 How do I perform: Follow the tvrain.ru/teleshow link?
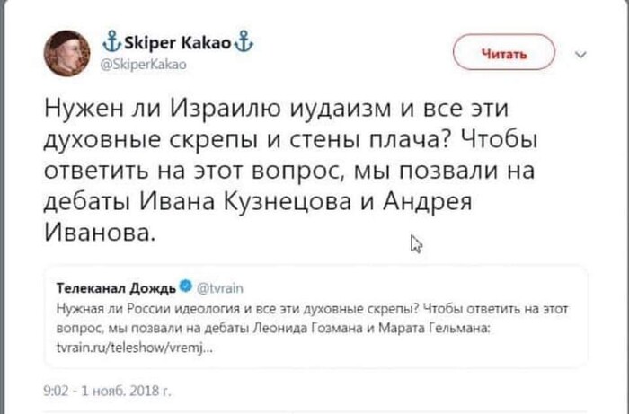(x=135, y=348)
